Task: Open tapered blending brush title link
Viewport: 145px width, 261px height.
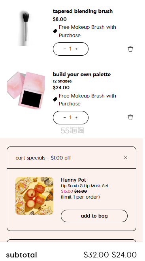Action: [x=83, y=11]
